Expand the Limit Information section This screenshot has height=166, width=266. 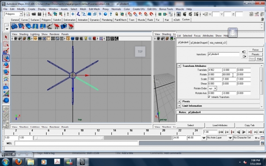(179, 106)
